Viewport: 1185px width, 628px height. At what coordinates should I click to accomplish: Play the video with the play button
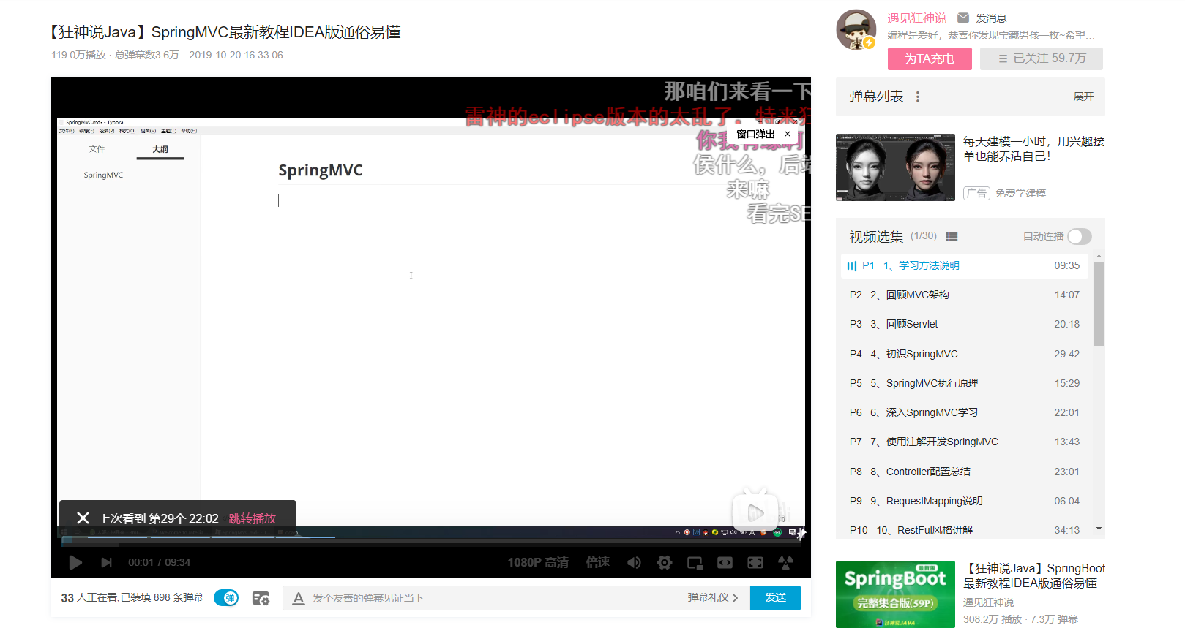[x=75, y=562]
